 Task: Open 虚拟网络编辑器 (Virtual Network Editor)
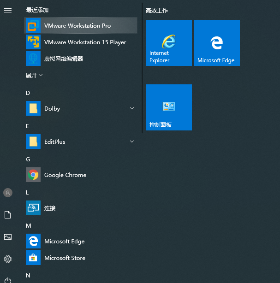click(x=81, y=59)
